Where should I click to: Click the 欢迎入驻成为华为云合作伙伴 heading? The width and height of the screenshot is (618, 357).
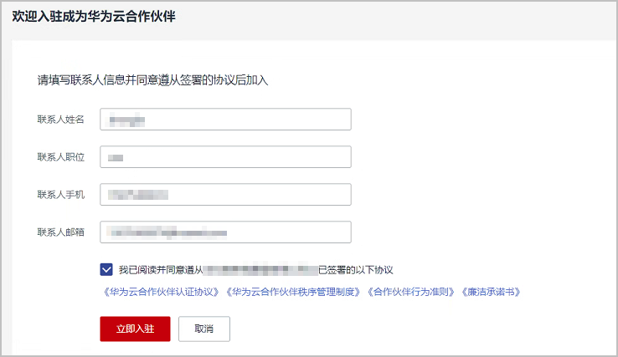[94, 17]
